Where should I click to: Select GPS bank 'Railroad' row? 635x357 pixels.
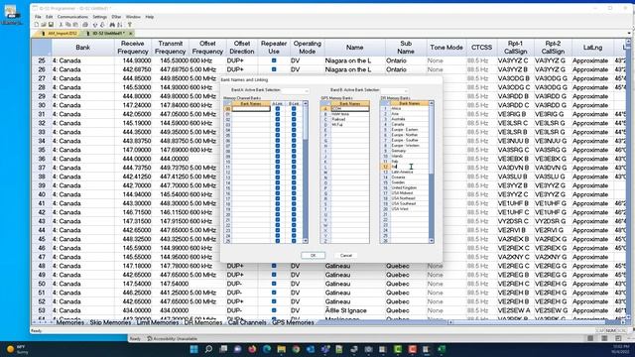pyautogui.click(x=350, y=119)
